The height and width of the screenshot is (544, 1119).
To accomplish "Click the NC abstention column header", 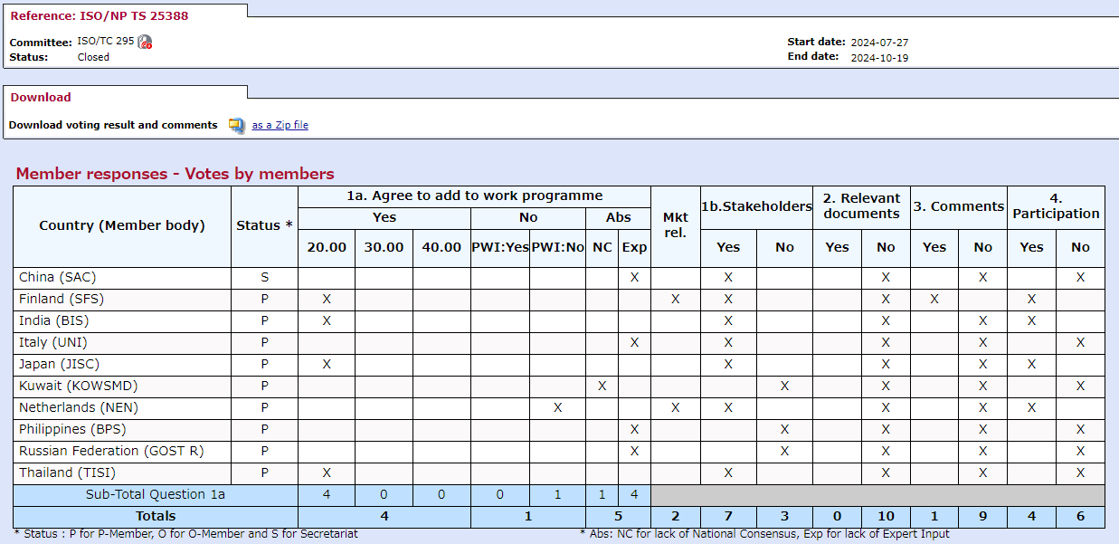I will (x=602, y=247).
